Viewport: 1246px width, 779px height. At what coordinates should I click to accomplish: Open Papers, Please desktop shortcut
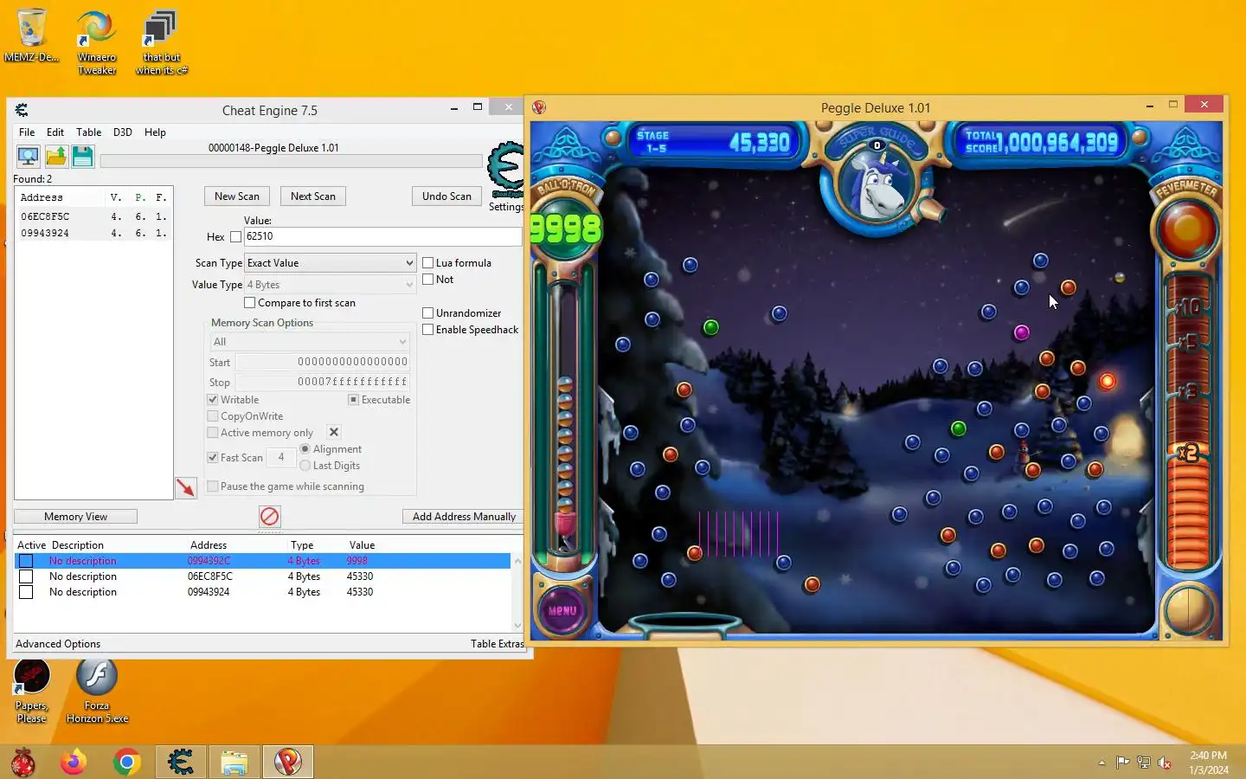pyautogui.click(x=31, y=692)
